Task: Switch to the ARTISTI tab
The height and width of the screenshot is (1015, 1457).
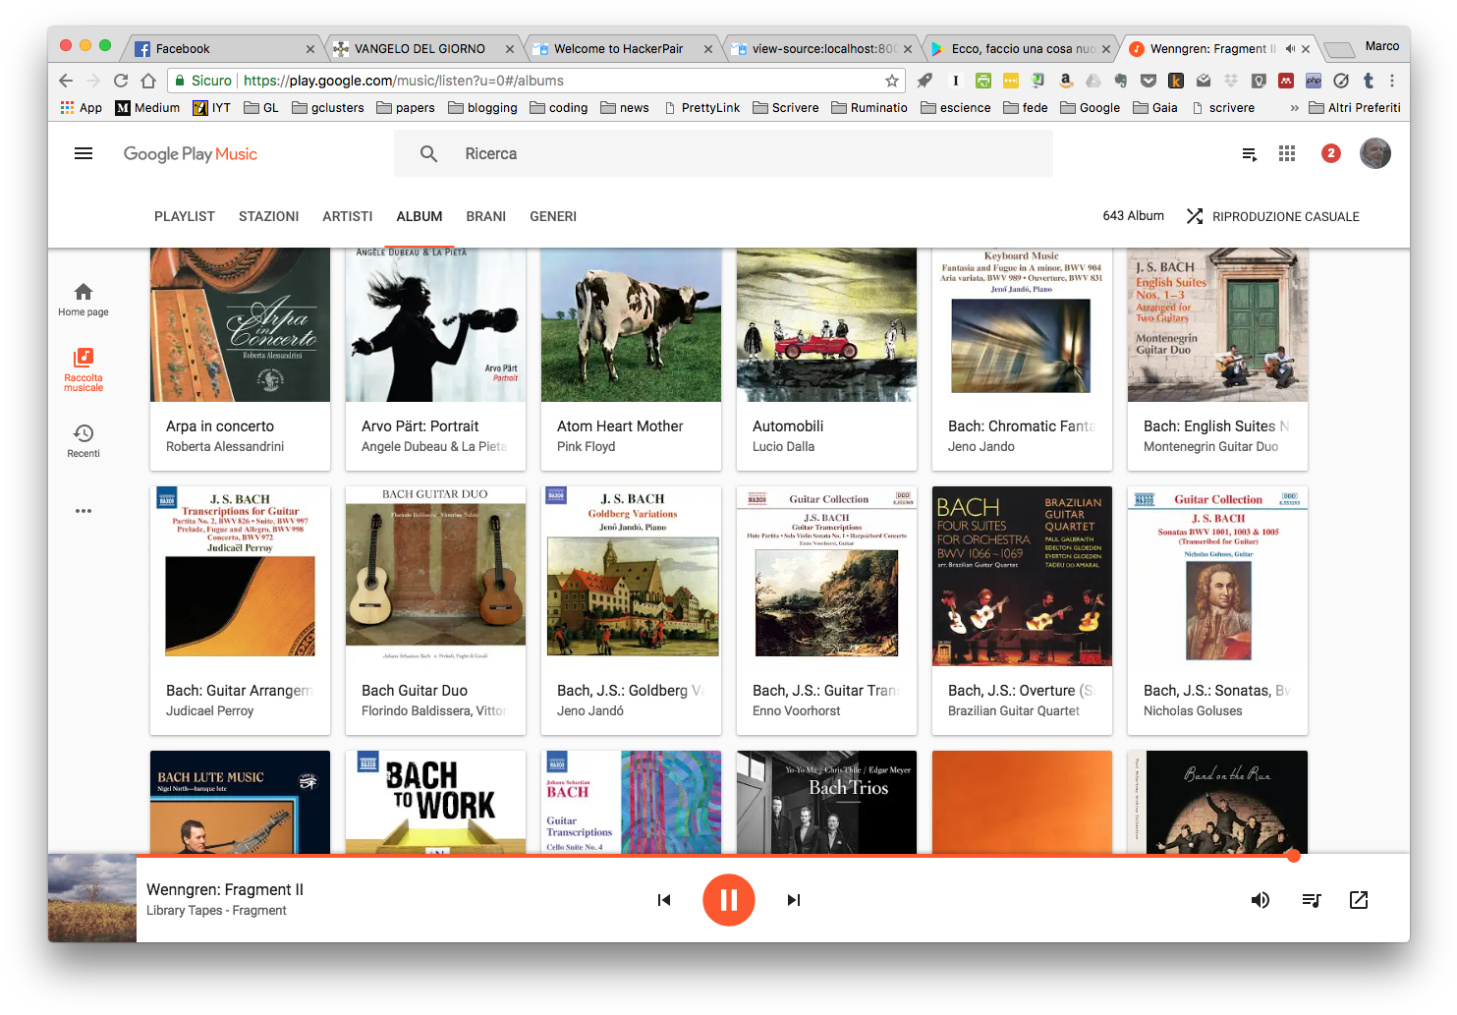Action: (x=348, y=216)
